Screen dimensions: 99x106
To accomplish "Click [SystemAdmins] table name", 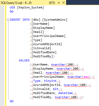I will point(55,20).
